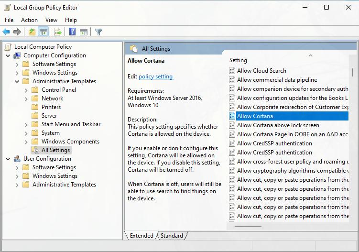Open the File menu

(x=9, y=20)
